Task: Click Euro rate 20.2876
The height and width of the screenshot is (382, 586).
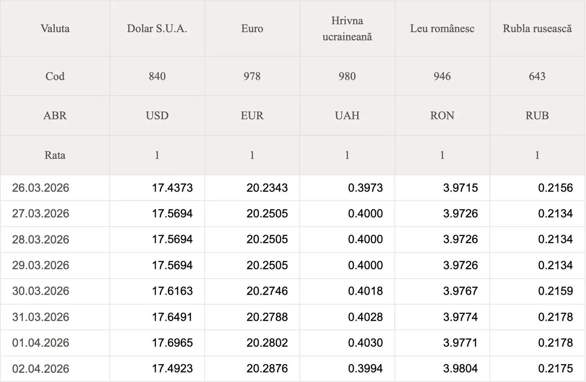Action: point(267,369)
